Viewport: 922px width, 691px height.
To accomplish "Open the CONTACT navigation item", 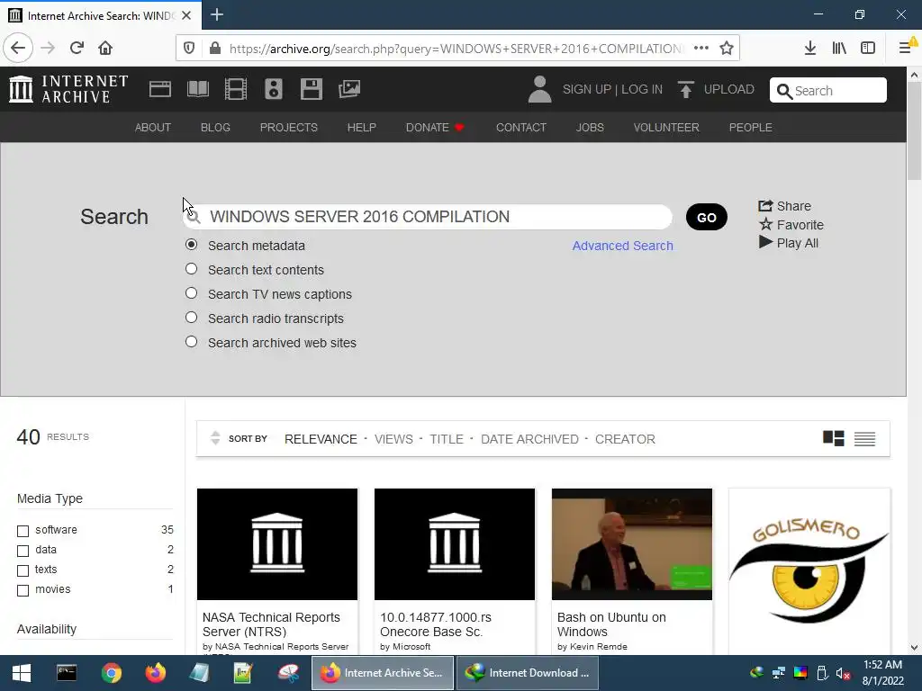I will [x=521, y=128].
